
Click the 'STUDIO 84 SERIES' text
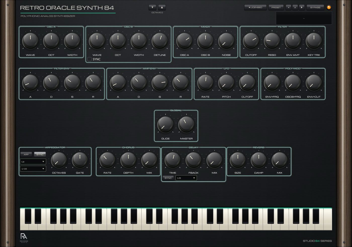317,241
